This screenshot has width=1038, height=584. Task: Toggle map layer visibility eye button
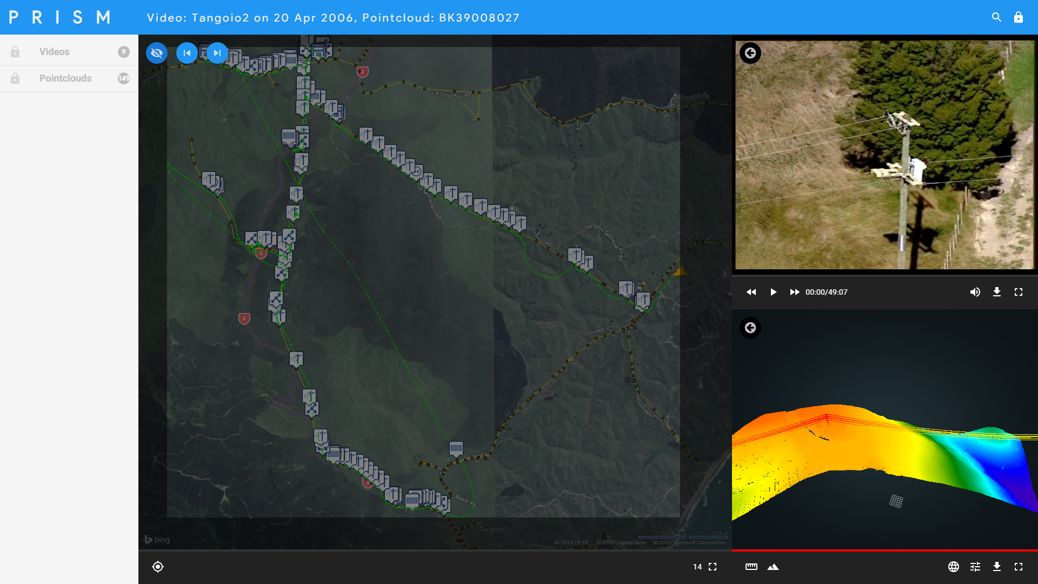(x=157, y=53)
